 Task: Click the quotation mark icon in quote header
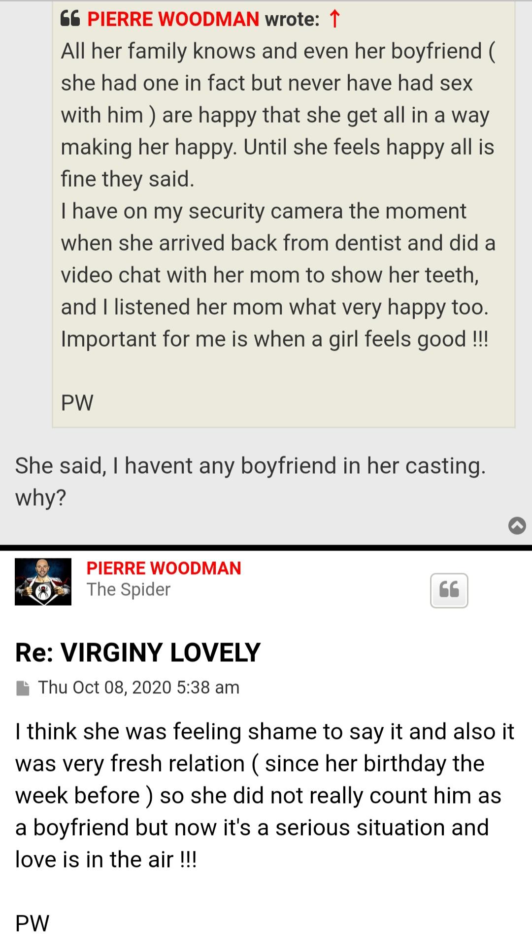(x=70, y=19)
